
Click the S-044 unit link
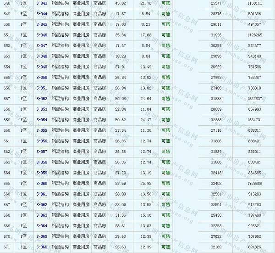42,14
